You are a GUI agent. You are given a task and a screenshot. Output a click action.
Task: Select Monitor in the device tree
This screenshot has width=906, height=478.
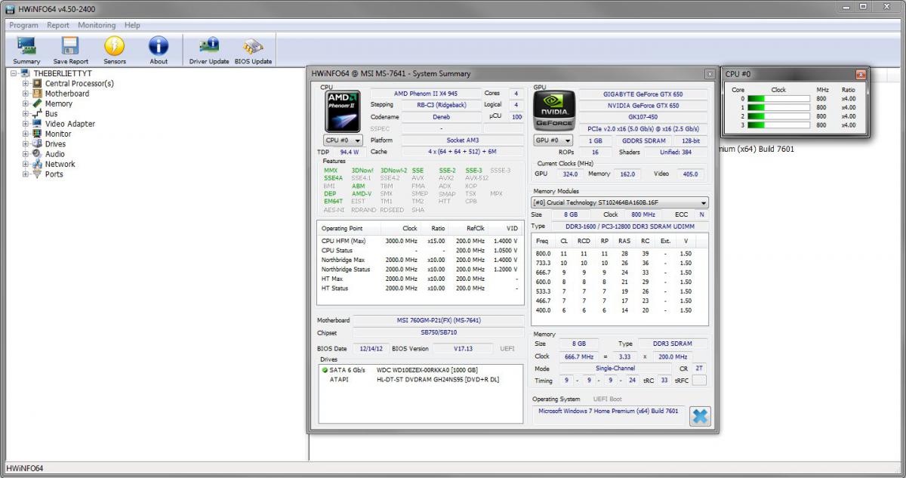coord(58,134)
